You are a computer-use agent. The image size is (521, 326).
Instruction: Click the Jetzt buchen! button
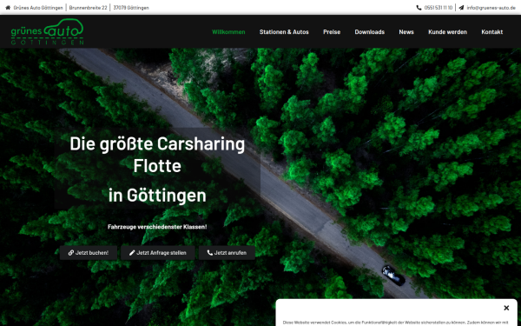pyautogui.click(x=89, y=253)
